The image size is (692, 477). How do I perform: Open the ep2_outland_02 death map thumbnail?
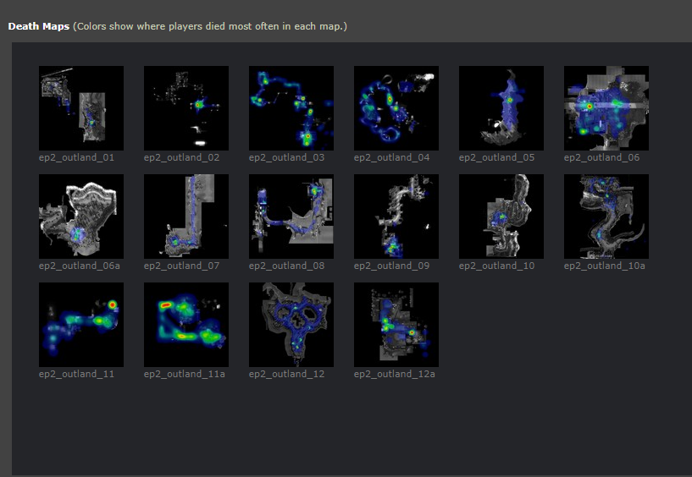coord(186,108)
